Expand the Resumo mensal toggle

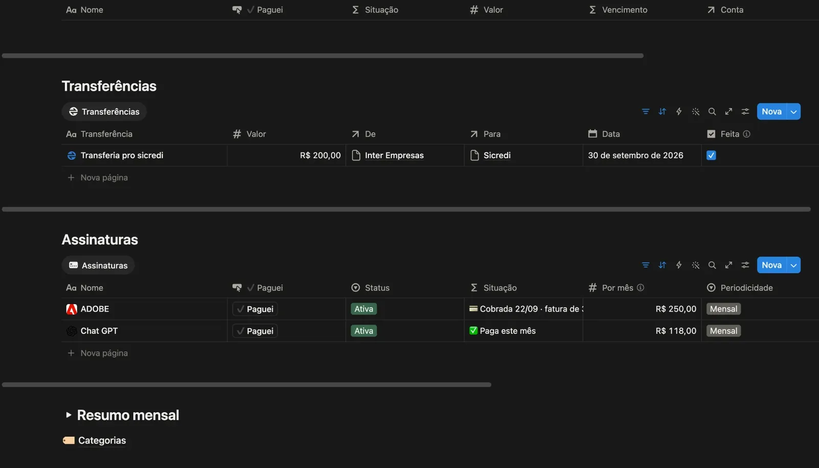pos(68,415)
